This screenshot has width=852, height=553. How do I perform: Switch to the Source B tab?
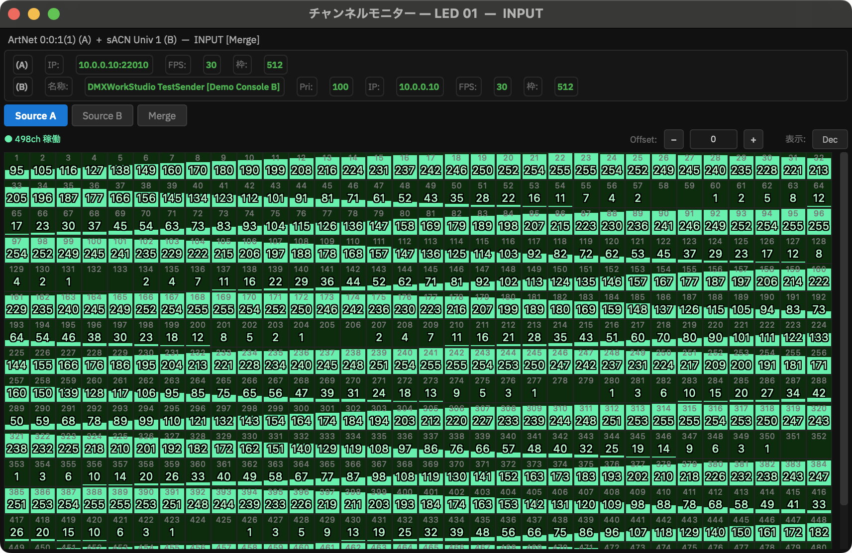[102, 115]
